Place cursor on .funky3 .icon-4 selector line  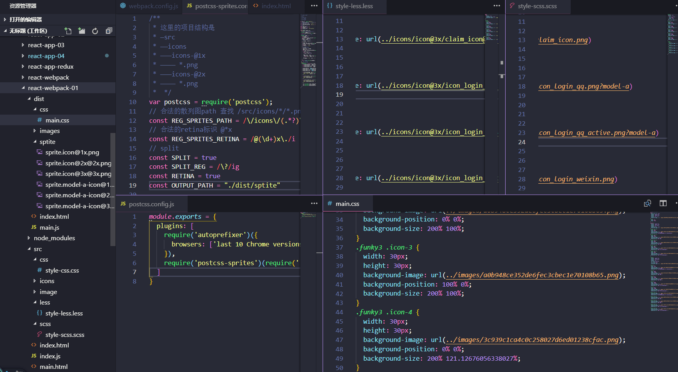pos(387,312)
